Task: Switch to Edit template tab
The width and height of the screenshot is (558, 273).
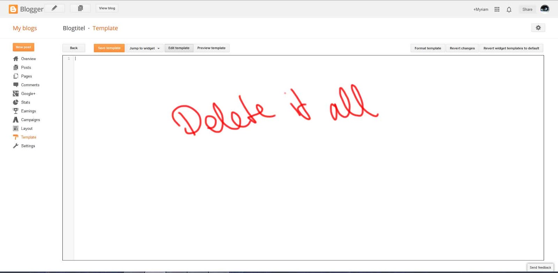Action: [x=179, y=48]
